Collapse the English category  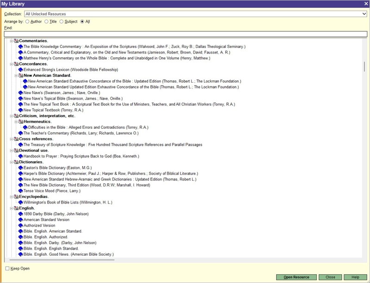click(11, 208)
